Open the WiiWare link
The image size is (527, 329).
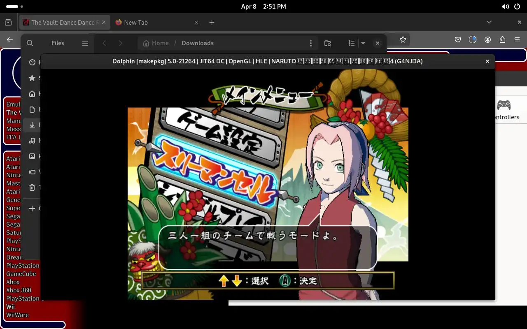(x=17, y=315)
